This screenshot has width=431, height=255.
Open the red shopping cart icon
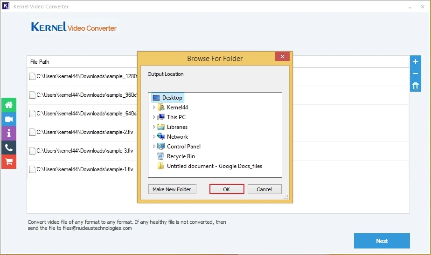9,162
